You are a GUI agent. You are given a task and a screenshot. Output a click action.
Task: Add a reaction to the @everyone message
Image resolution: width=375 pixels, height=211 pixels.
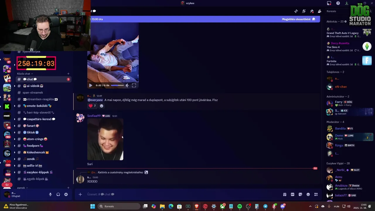click(x=102, y=106)
